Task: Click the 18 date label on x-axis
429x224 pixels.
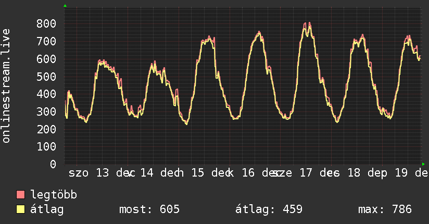Action: 354,173
